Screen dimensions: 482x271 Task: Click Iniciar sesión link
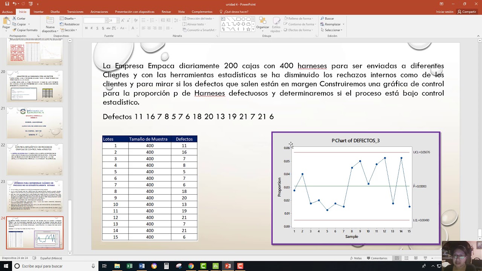445,12
